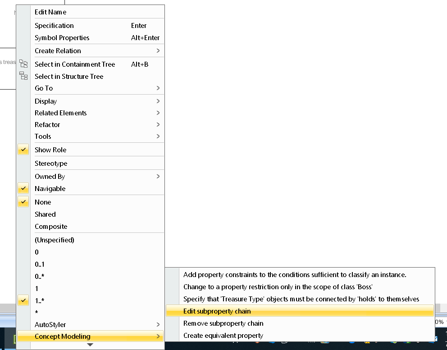Choose Shared aggregation

click(x=91, y=214)
